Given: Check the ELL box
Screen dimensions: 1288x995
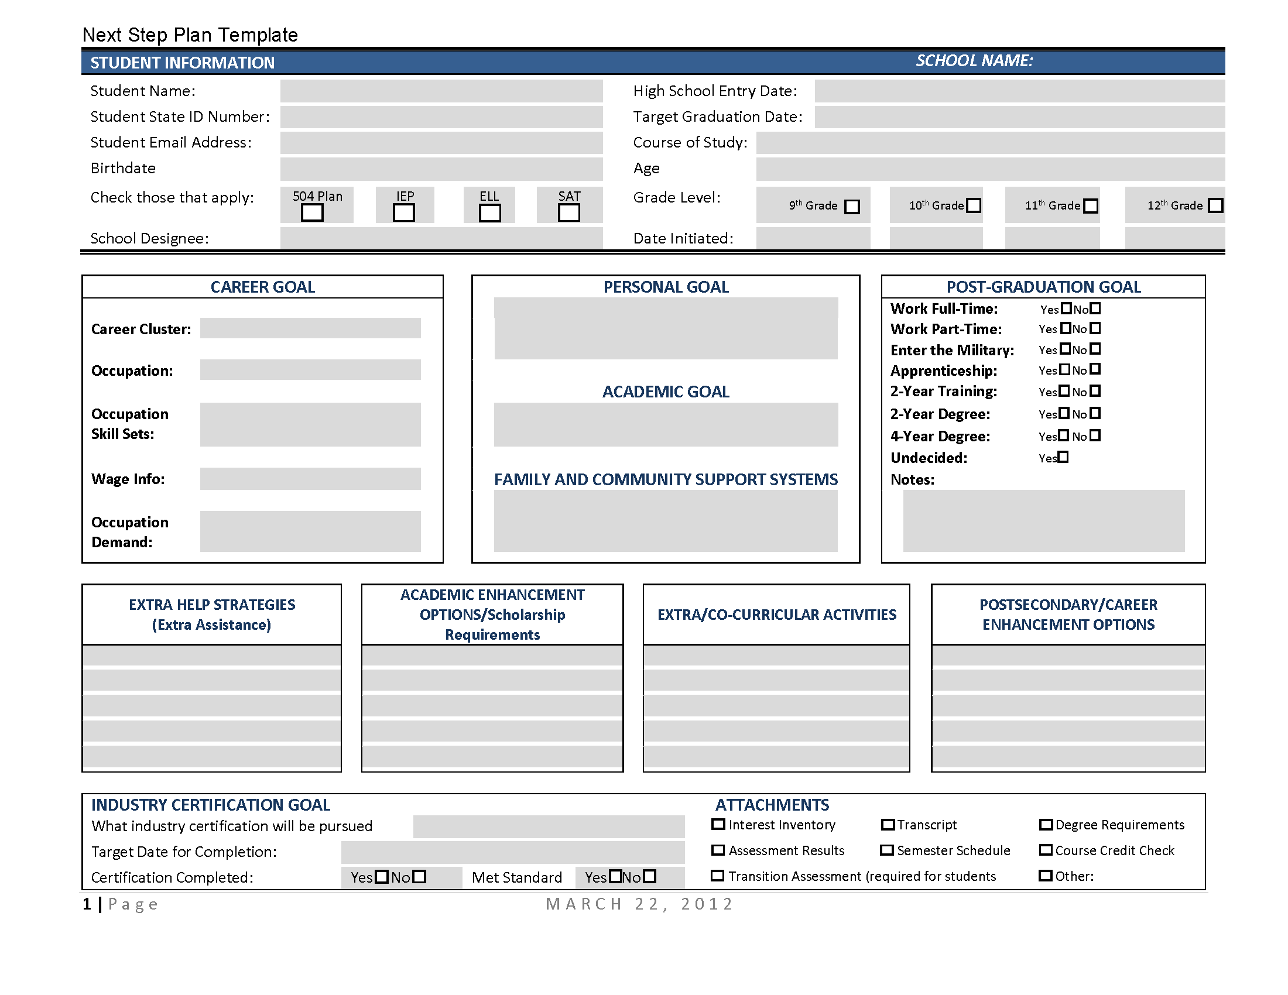Looking at the screenshot, I should (489, 212).
